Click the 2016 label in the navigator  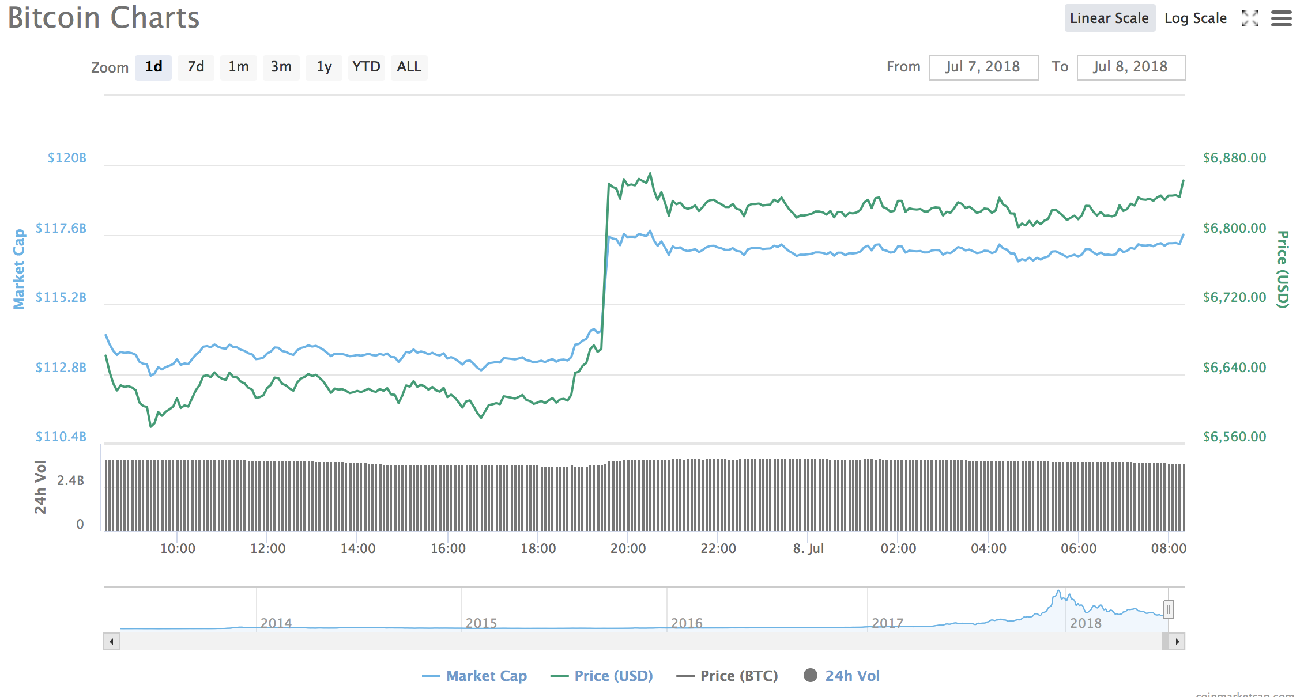[x=687, y=623]
